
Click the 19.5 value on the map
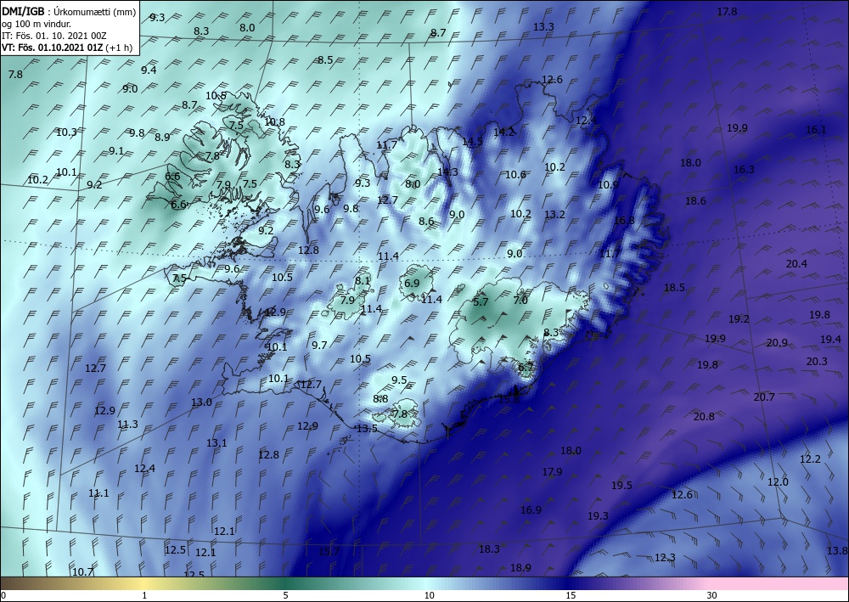(x=622, y=485)
